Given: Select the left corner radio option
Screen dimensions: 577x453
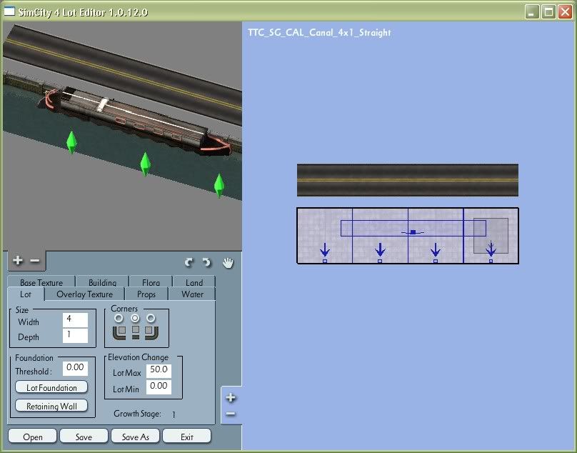Looking at the screenshot, I should click(119, 318).
